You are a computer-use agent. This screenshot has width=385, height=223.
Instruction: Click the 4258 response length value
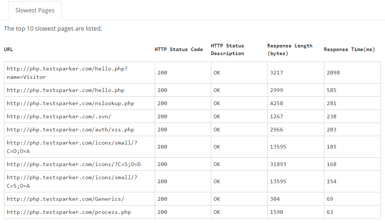point(276,103)
